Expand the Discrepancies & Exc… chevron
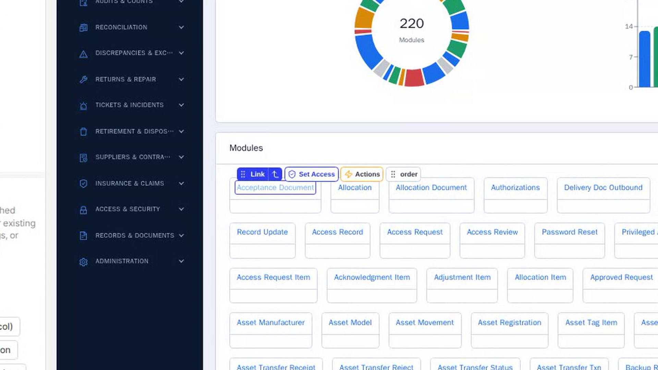658x370 pixels. click(181, 53)
